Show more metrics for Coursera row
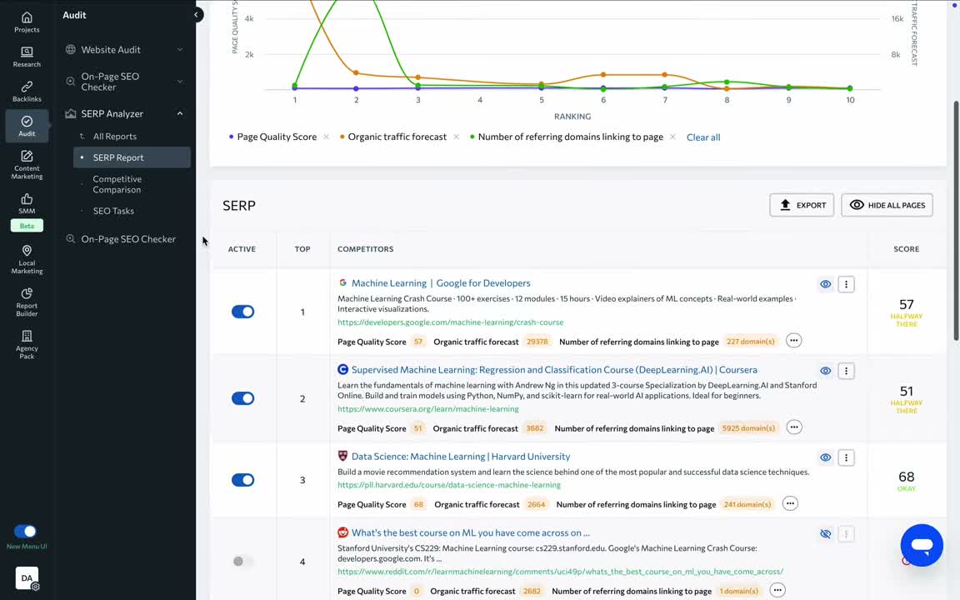The width and height of the screenshot is (960, 600). pos(794,427)
